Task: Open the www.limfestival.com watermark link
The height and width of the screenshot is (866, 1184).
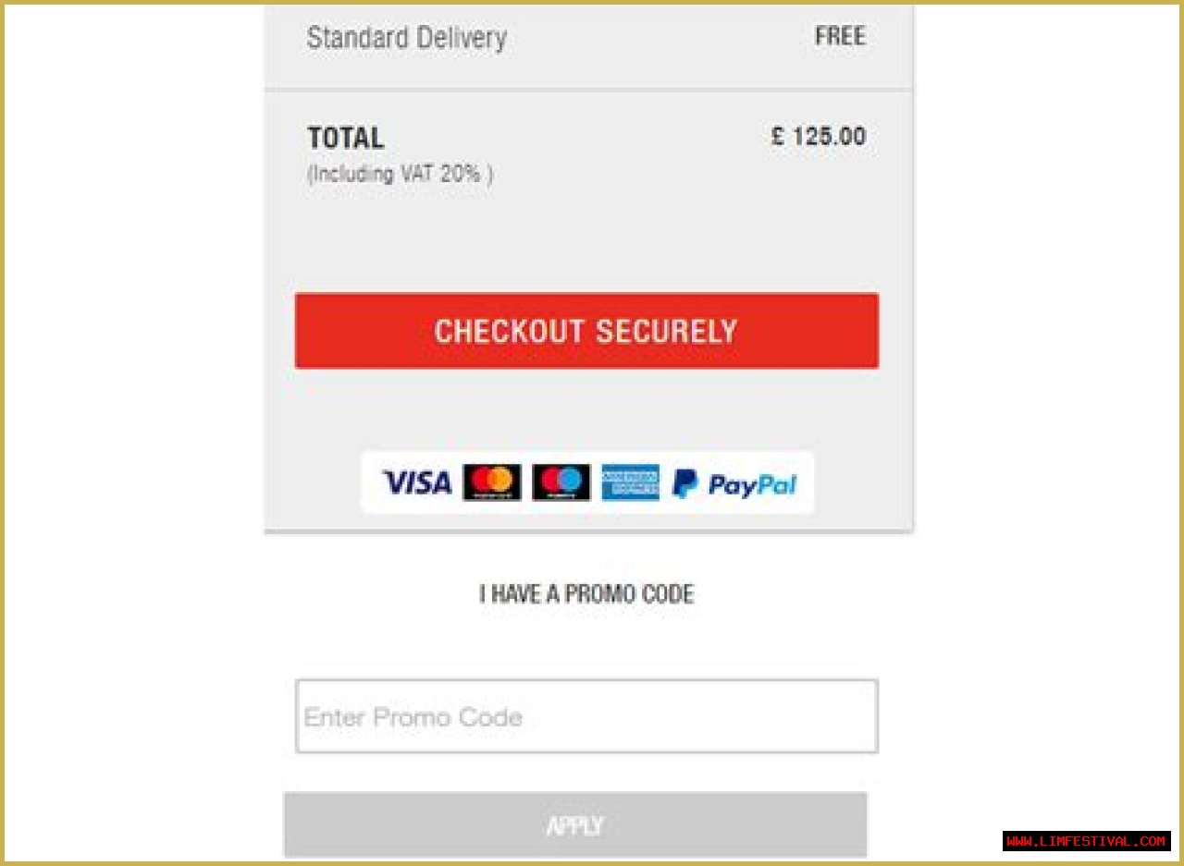Action: (x=1086, y=841)
